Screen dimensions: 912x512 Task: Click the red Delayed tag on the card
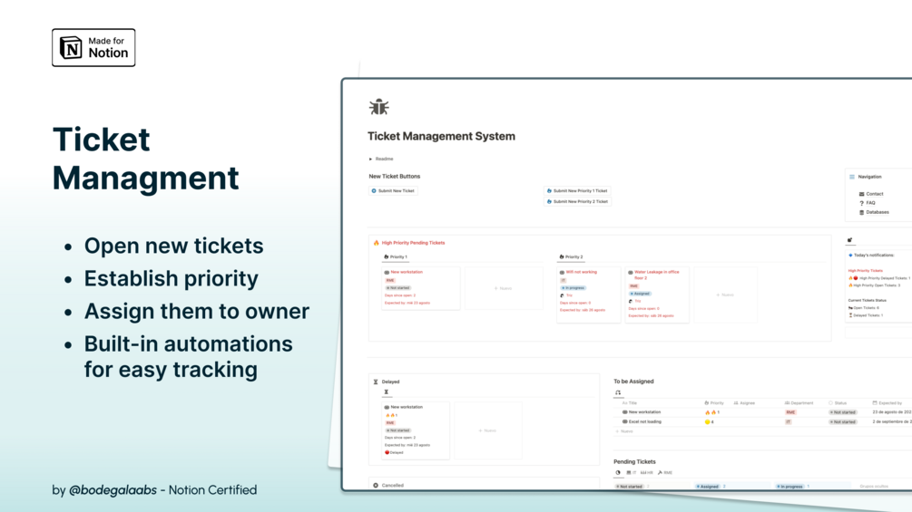(x=394, y=452)
